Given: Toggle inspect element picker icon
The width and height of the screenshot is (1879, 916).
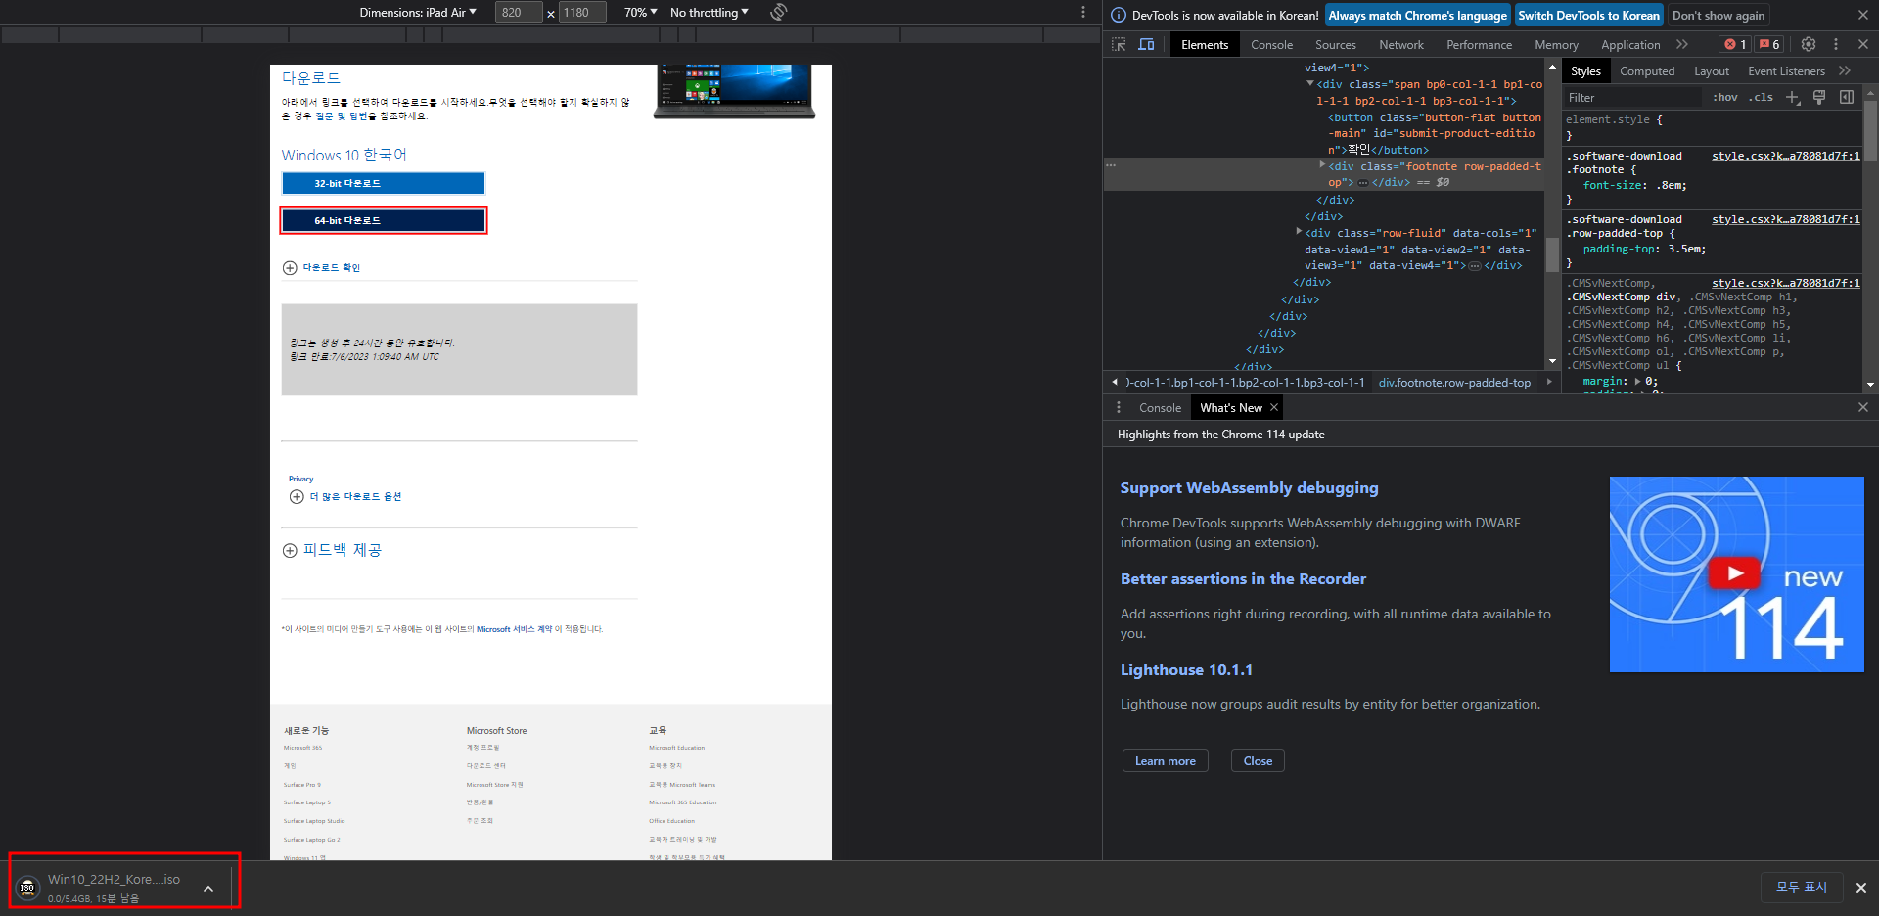Looking at the screenshot, I should click(x=1119, y=44).
